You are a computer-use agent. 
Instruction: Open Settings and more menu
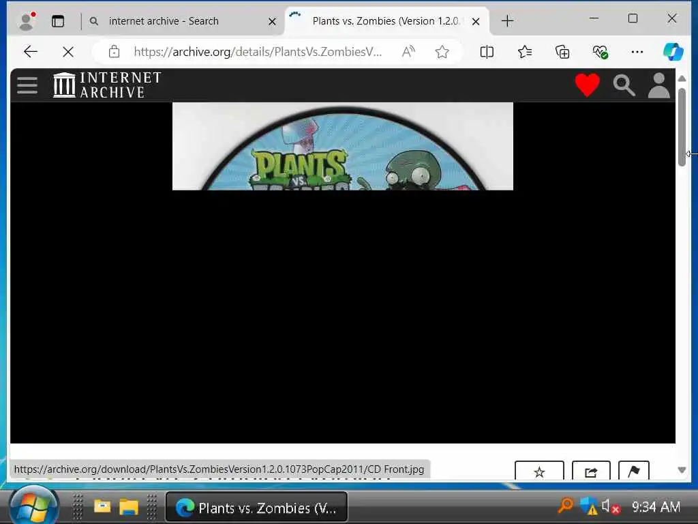click(637, 52)
